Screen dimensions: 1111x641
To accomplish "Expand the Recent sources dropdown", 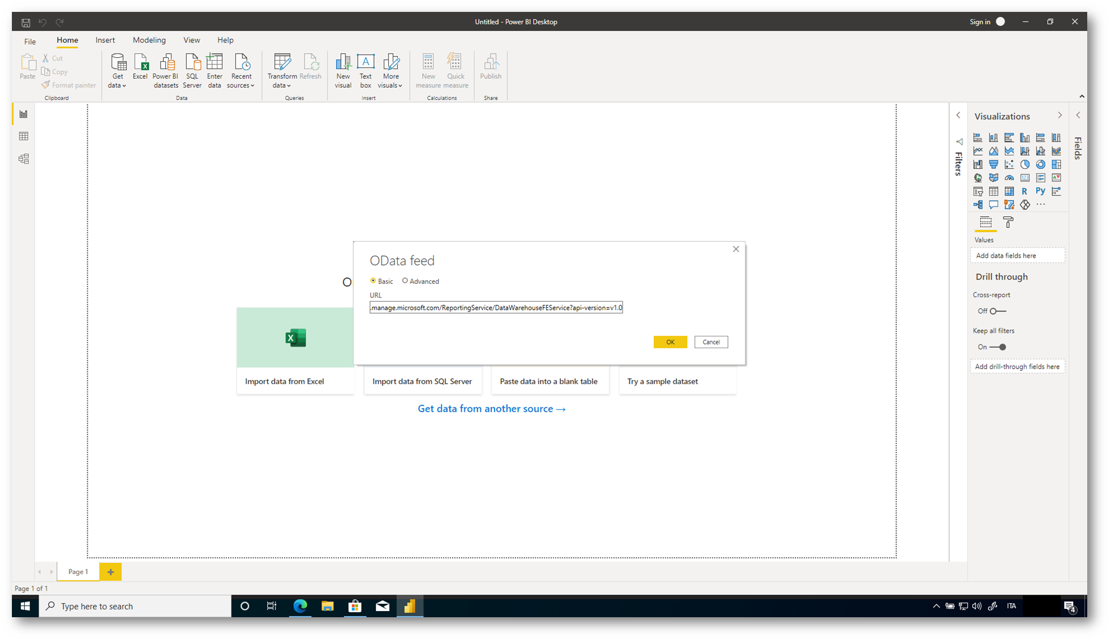I will [241, 71].
